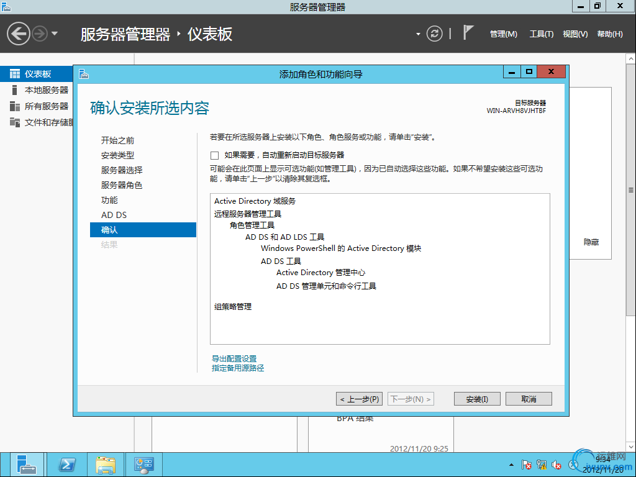Open Server Manager from the taskbar
This screenshot has width=636, height=477.
26,465
